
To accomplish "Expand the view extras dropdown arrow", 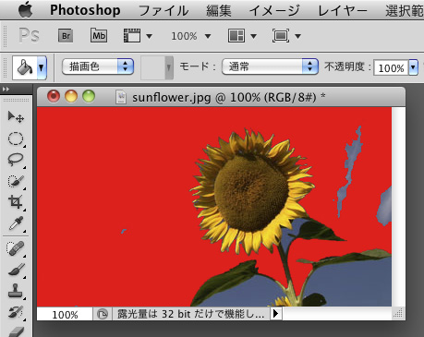I will (x=150, y=36).
